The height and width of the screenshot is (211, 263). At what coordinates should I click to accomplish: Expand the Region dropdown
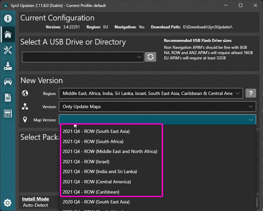(x=151, y=93)
